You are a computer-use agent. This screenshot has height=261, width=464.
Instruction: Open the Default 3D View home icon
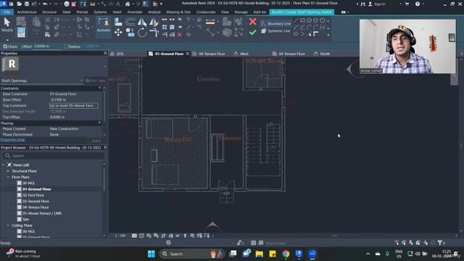coord(128,4)
